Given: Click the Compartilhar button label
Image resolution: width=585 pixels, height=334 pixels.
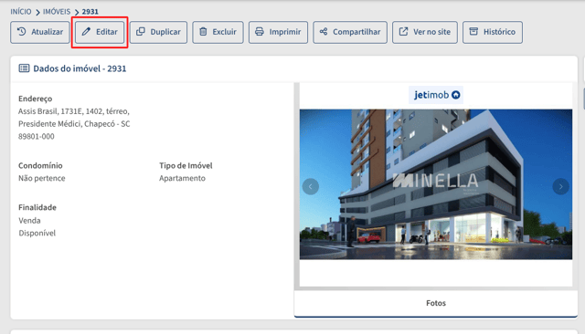Looking at the screenshot, I should (x=356, y=32).
